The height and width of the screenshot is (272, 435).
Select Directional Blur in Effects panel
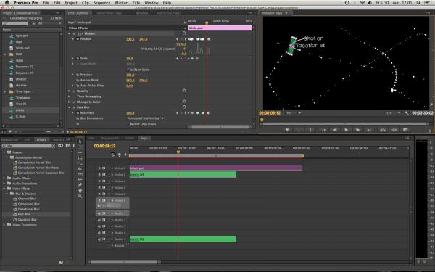pos(28,209)
